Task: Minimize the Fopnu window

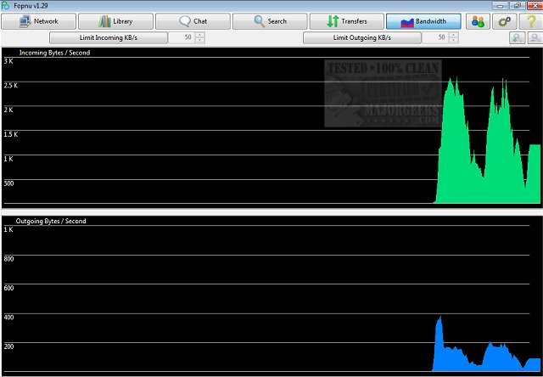Action: [x=500, y=6]
